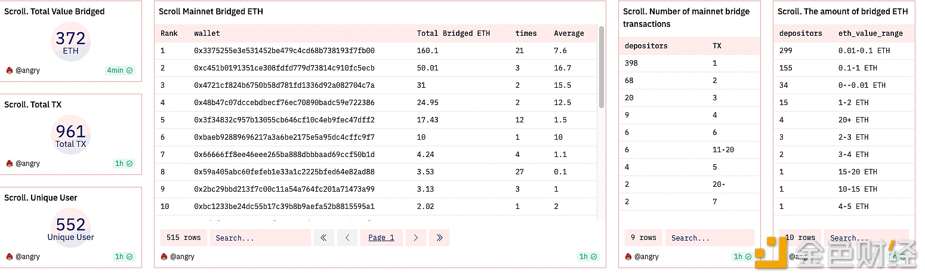Image resolution: width=925 pixels, height=277 pixels.
Task: Open Scroll Mainnet Bridged ETH title
Action: click(x=211, y=11)
